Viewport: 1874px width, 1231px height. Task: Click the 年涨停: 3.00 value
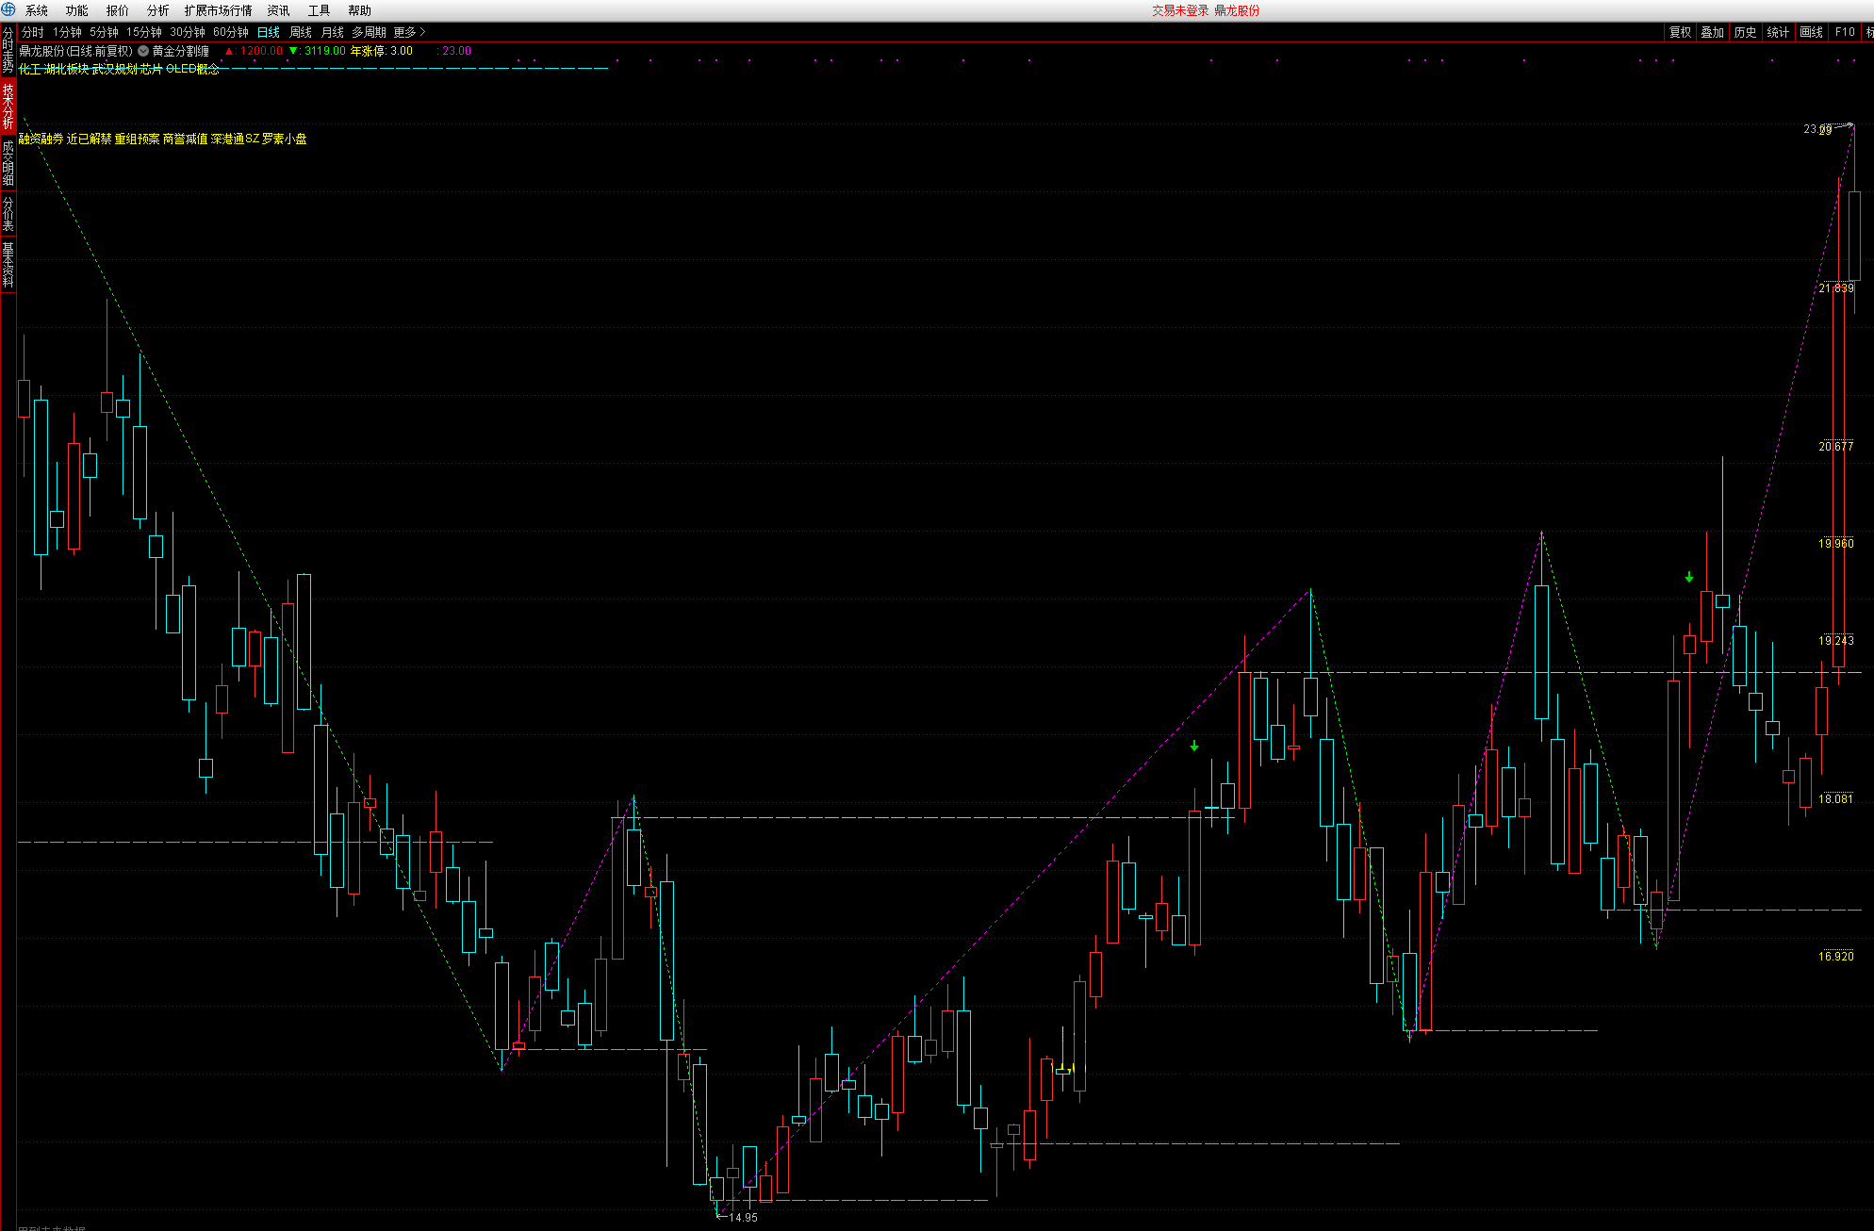click(382, 51)
